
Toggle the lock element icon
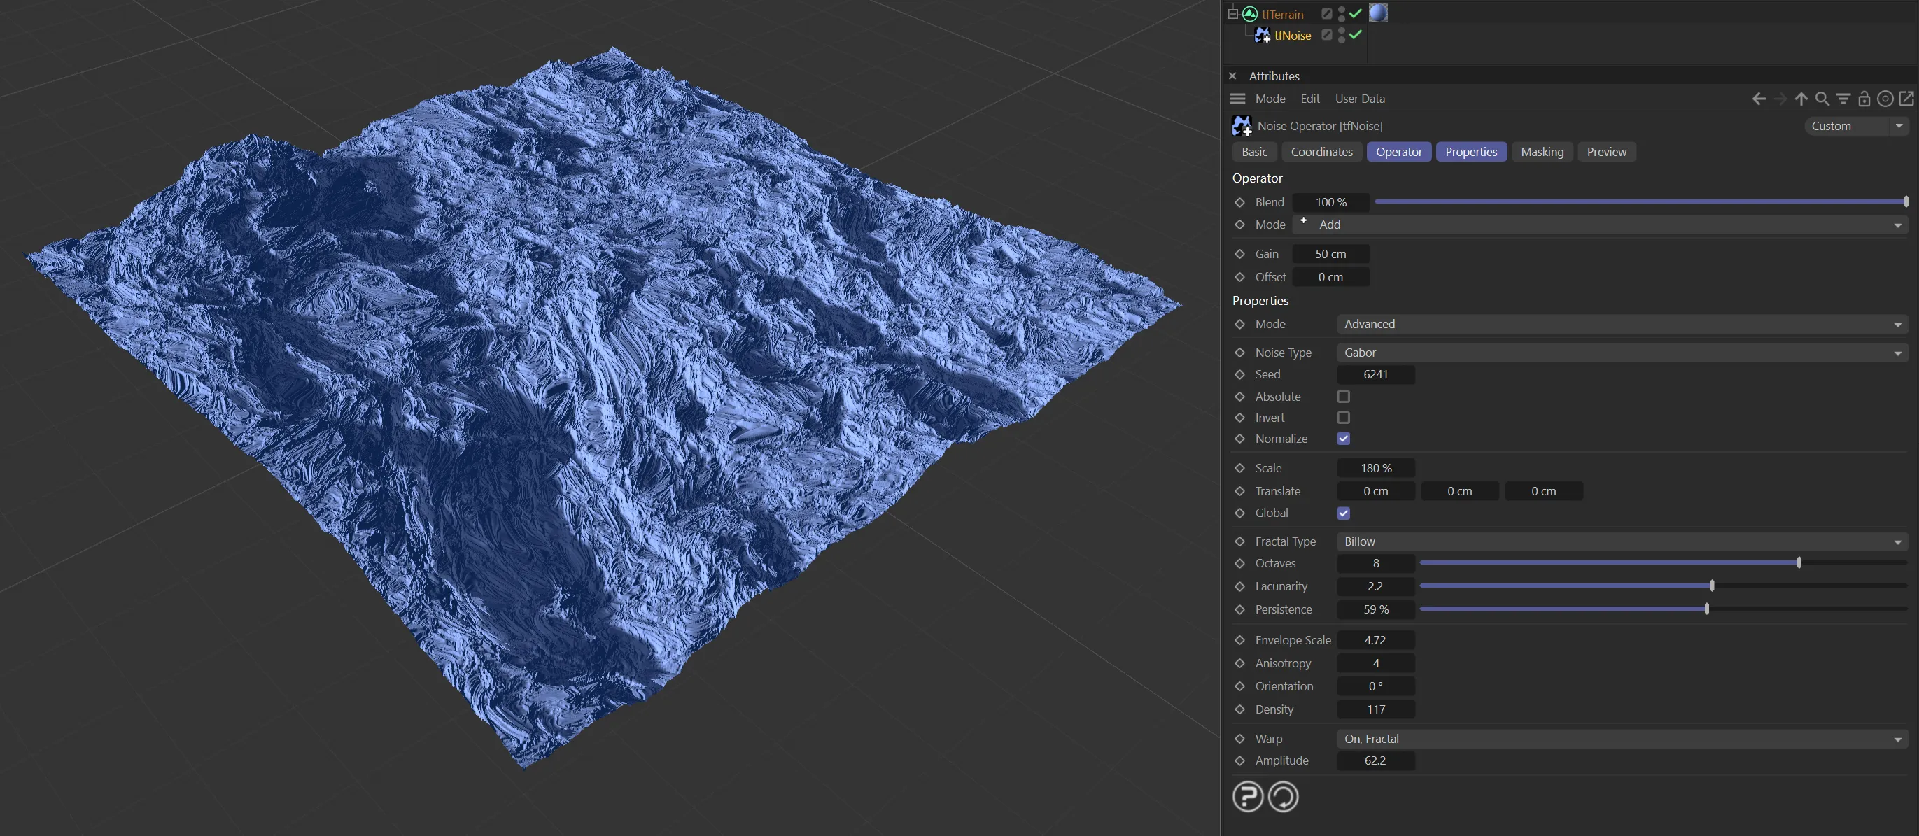1864,99
